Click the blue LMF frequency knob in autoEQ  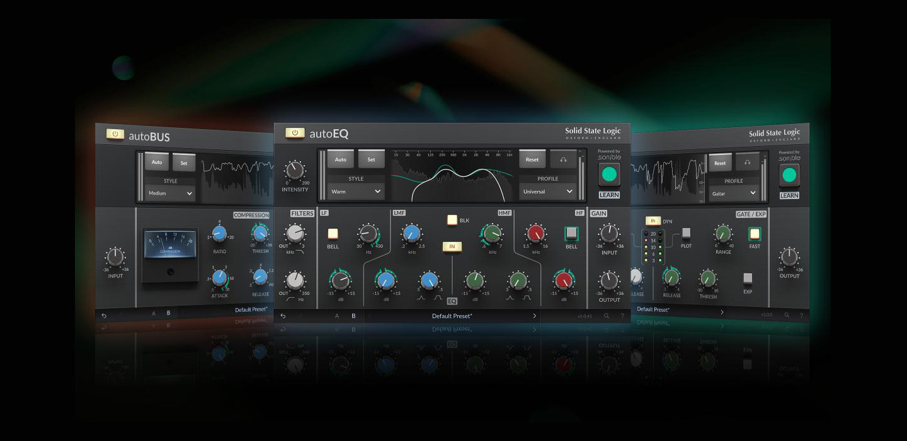click(x=411, y=234)
